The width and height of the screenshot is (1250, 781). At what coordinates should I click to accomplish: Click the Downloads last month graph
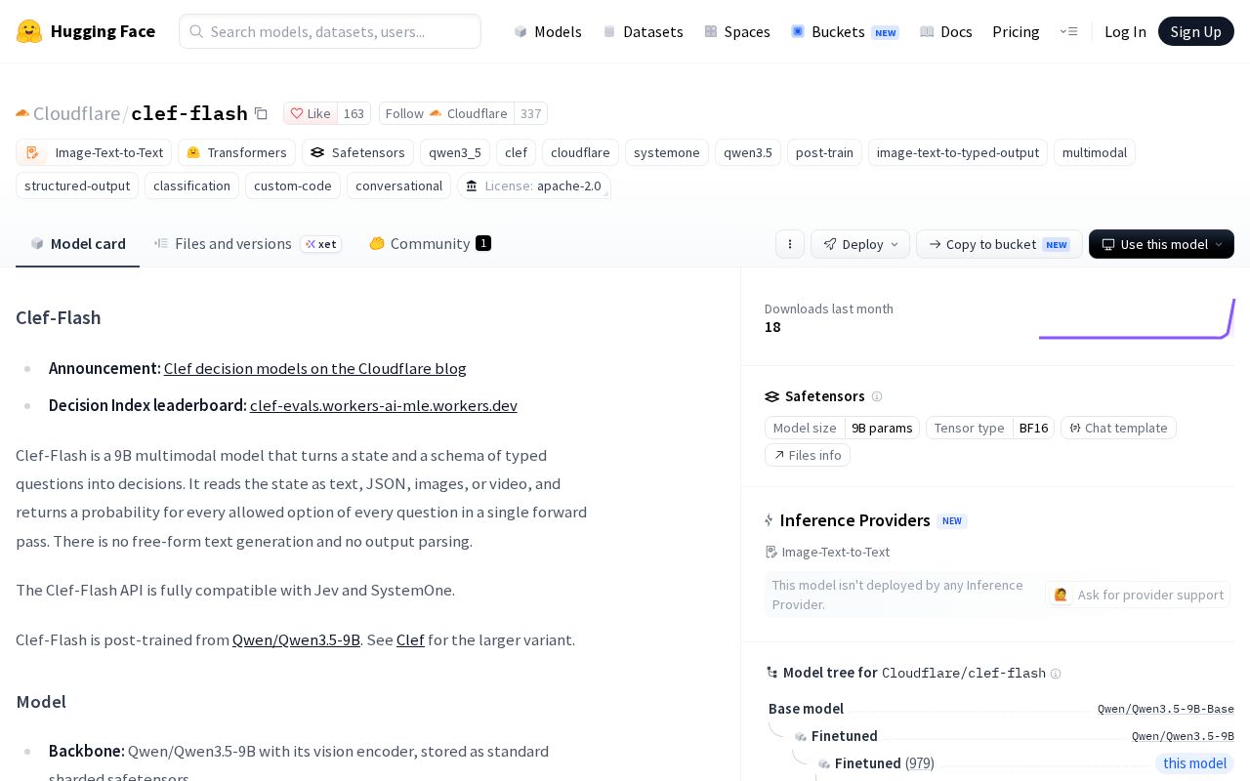(x=1137, y=318)
